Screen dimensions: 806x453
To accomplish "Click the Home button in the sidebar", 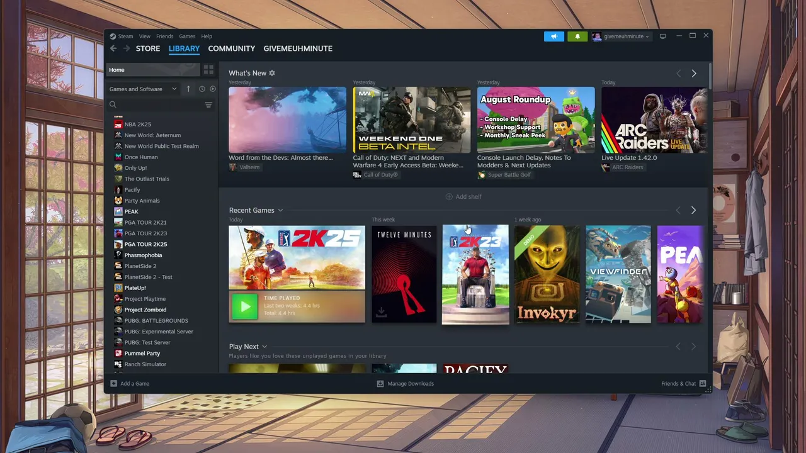I will pos(153,70).
